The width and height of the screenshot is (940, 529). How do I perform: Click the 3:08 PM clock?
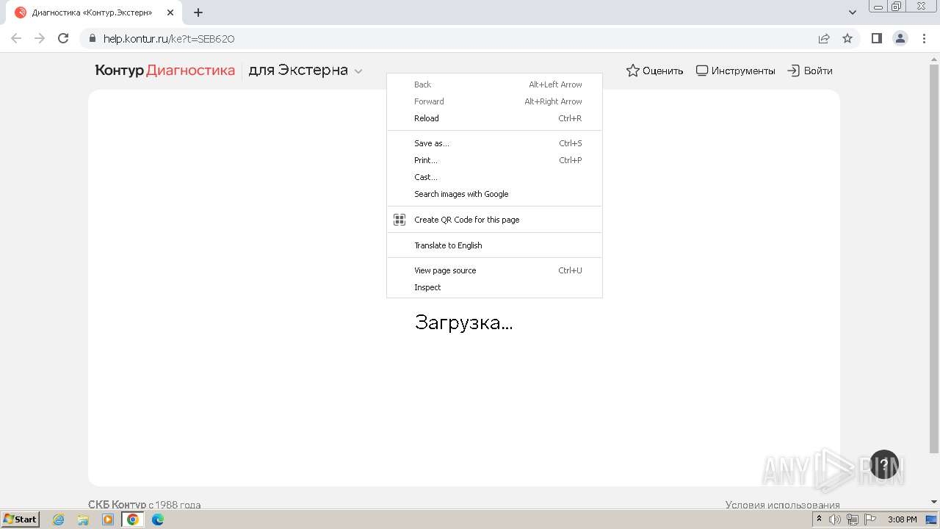click(902, 519)
